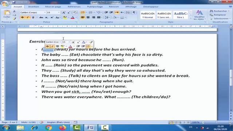This screenshot has width=233, height=131.
Task: Toggle underline (S) in the ribbon
Action: coord(33,17)
